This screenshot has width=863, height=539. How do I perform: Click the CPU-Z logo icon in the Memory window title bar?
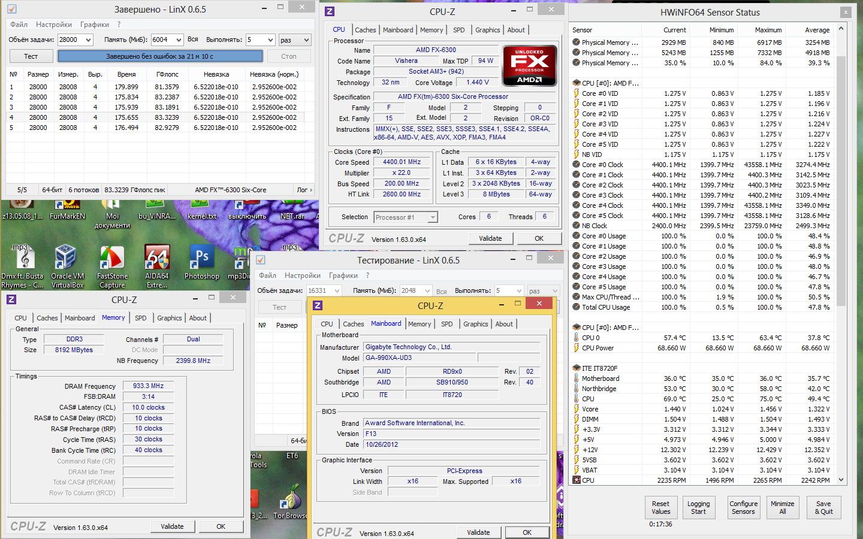click(x=11, y=299)
